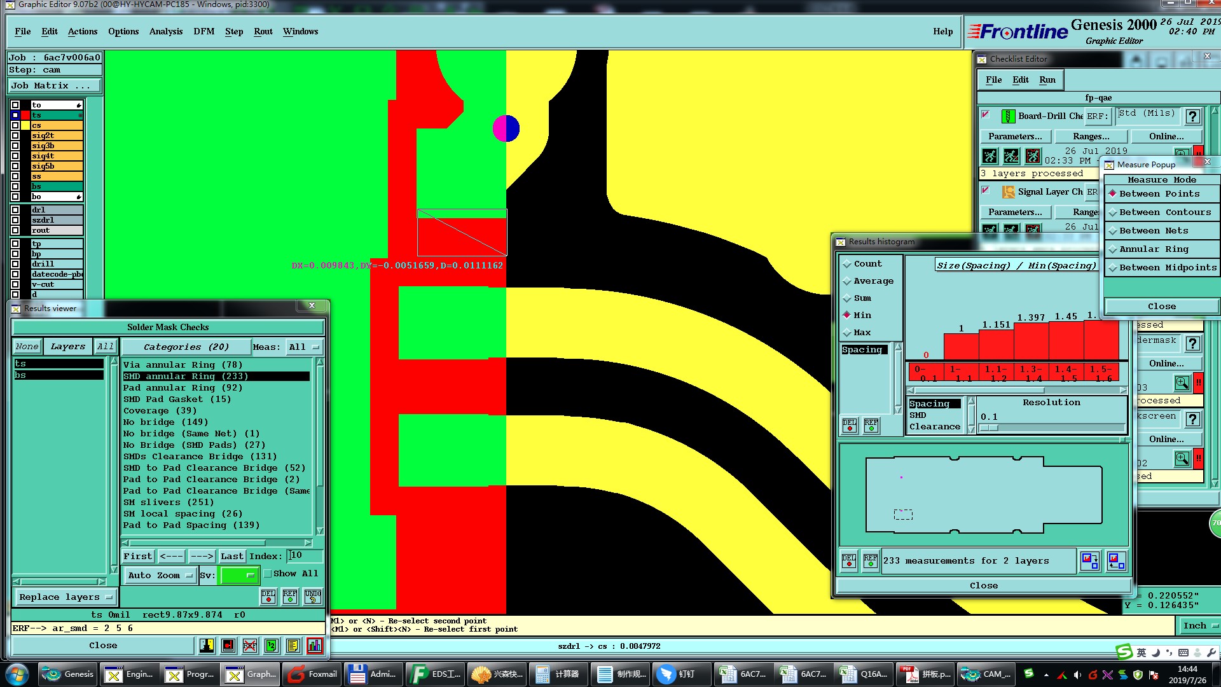Select Between Contours measure mode

(x=1113, y=212)
